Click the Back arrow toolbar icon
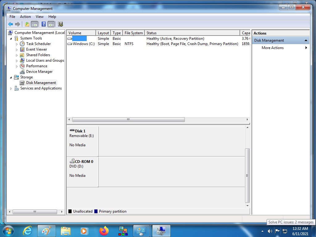This screenshot has width=316, height=237. click(10, 24)
